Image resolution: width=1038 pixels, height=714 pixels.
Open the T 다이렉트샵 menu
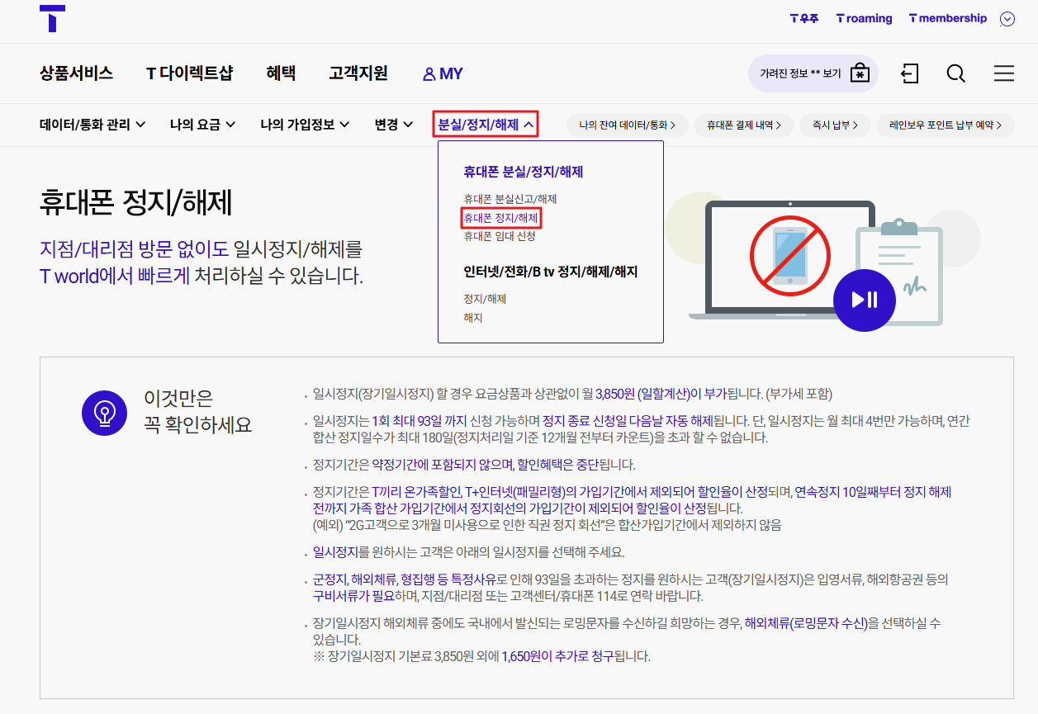189,73
